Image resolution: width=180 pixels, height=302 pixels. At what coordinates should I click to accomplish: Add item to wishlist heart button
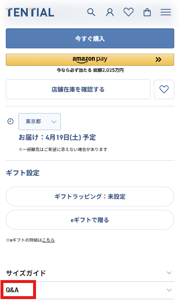point(164,89)
